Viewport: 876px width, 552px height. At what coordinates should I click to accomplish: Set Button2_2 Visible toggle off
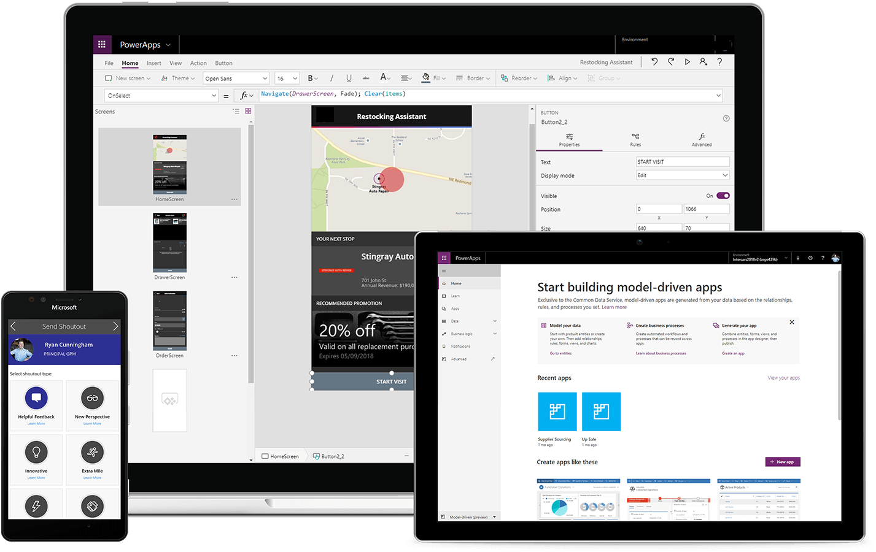(x=722, y=195)
